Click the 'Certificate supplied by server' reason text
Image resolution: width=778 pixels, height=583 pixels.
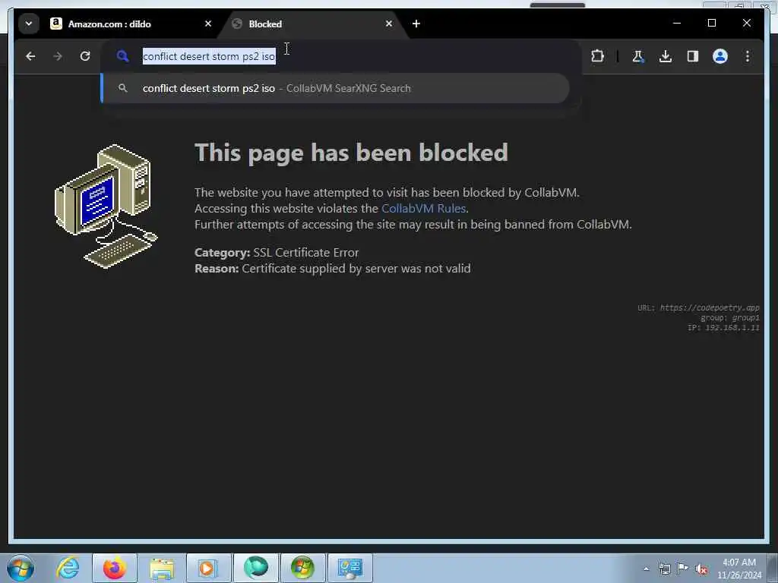356,269
